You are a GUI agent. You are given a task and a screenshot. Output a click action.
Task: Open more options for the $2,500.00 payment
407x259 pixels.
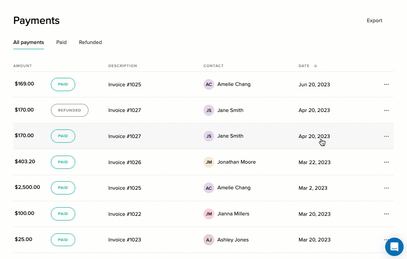(x=386, y=188)
